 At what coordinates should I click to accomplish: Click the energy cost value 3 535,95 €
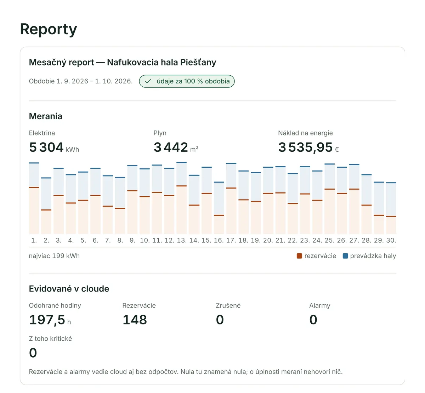[x=308, y=147]
